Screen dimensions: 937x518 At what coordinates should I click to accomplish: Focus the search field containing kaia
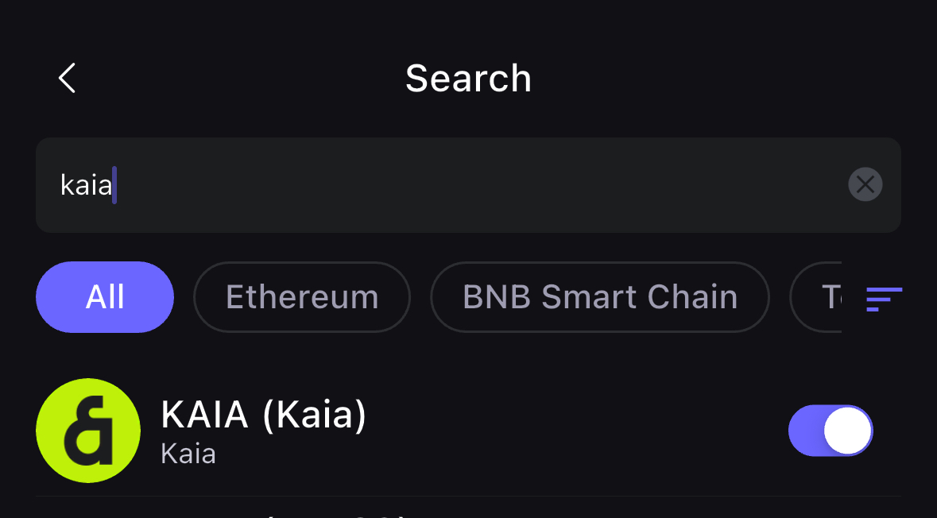469,184
